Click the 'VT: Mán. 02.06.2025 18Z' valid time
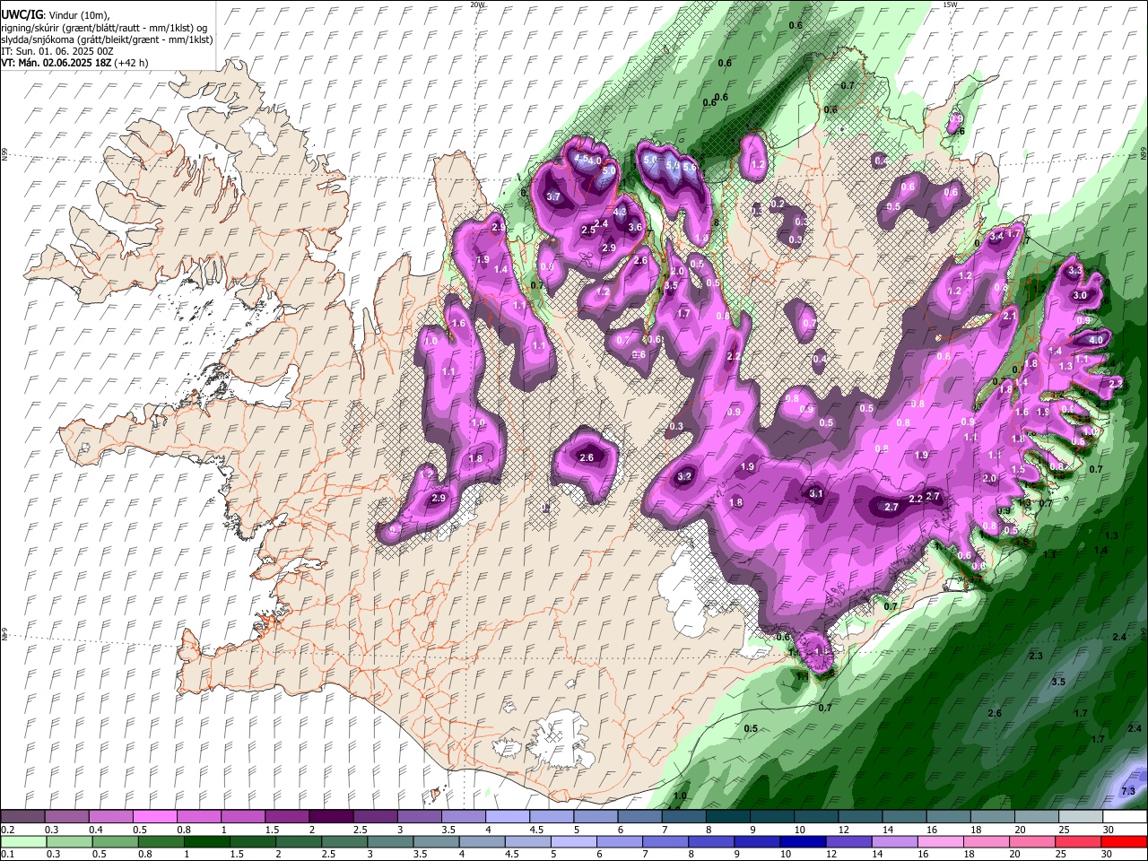This screenshot has height=861, width=1148. click(x=55, y=63)
